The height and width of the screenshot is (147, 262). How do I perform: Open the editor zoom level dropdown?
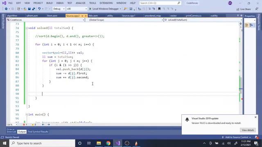click(12, 125)
